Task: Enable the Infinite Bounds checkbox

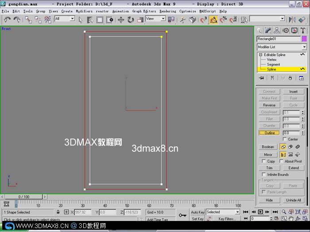Action: click(263, 174)
